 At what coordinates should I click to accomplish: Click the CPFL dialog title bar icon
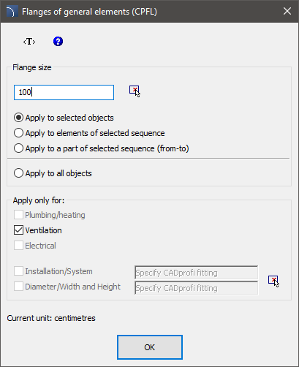(x=12, y=12)
